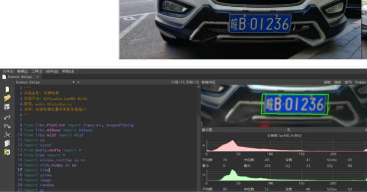Viewport: 367px width, 192px height.
Task: Click the red histogram 最大 value 255
Action: pyautogui.click(x=267, y=166)
